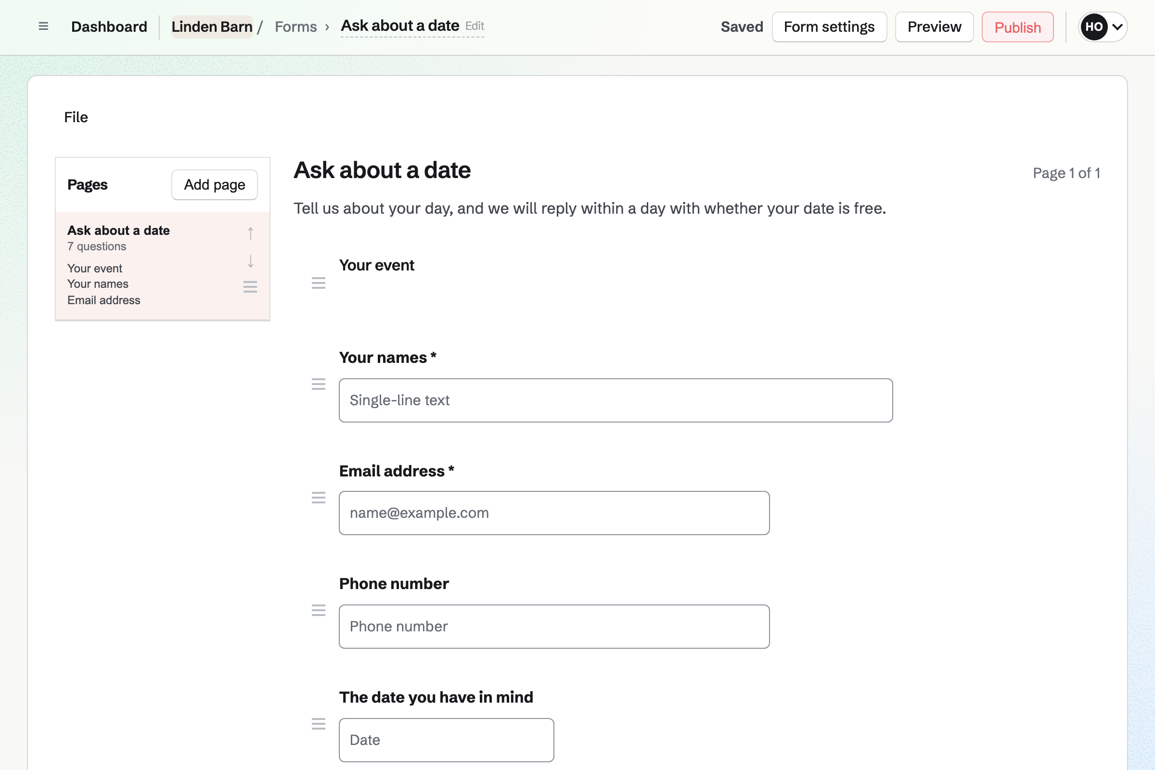This screenshot has width=1155, height=770.
Task: Click drag handle beside Phone number field
Action: (319, 610)
